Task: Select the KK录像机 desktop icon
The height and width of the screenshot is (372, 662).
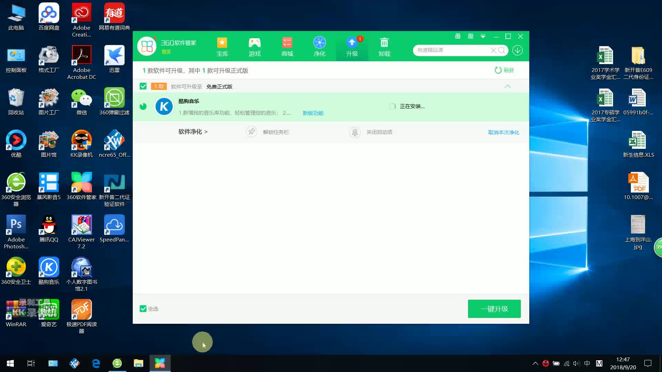Action: (82, 144)
